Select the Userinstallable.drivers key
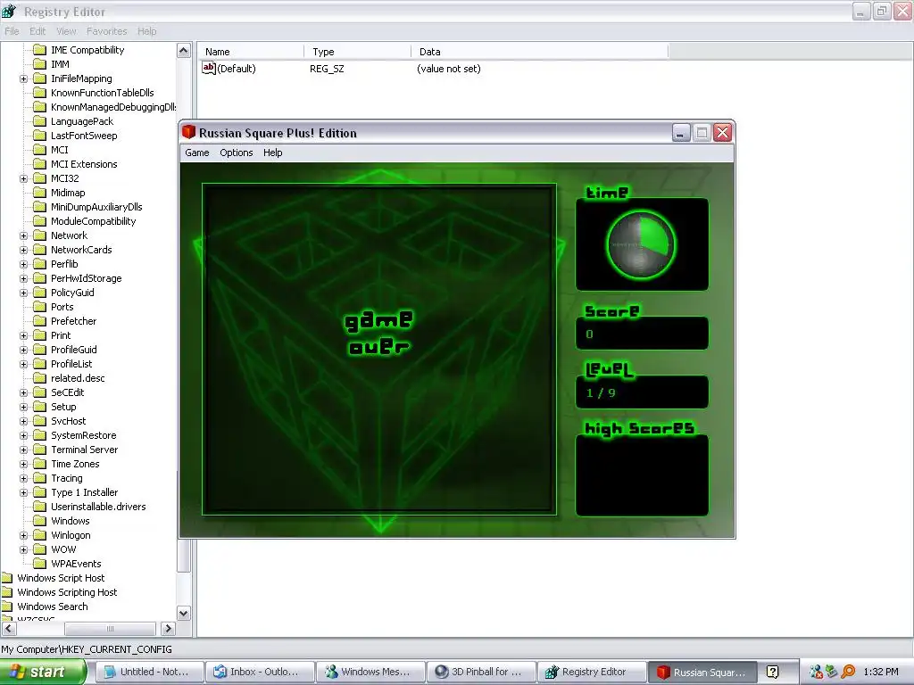 98,507
